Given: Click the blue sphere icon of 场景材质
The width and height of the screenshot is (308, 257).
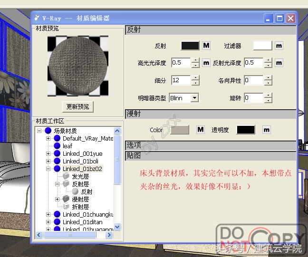Looking at the screenshot, I should [48, 131].
